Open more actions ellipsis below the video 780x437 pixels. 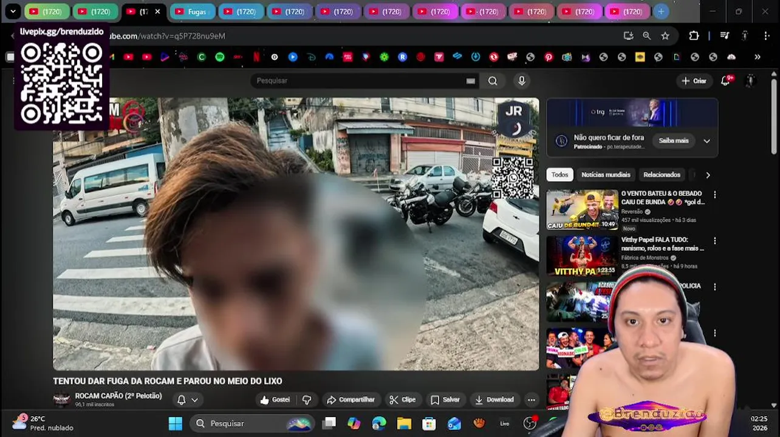(532, 400)
